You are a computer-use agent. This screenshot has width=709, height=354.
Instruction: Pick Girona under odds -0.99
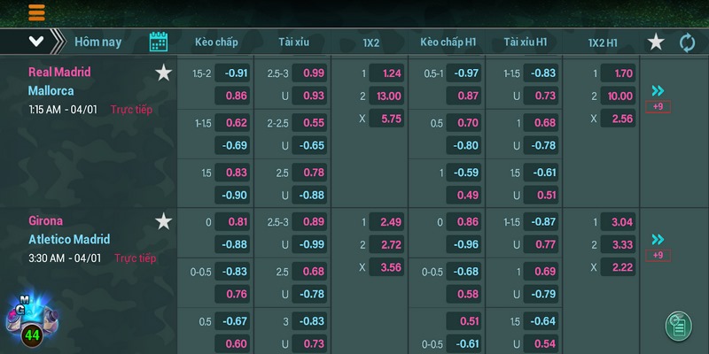tap(309, 244)
